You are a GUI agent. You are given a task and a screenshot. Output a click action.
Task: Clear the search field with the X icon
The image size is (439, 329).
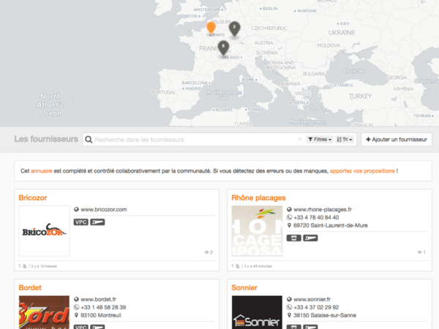[x=299, y=139]
